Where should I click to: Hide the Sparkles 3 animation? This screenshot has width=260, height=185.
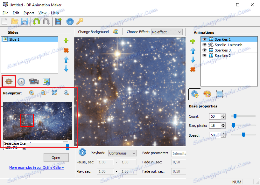pyautogui.click(x=204, y=50)
